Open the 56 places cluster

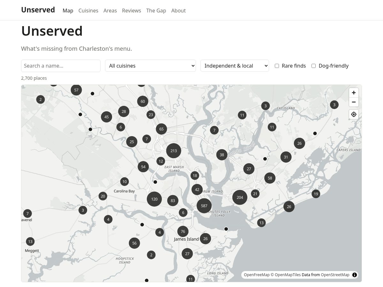tap(134, 243)
